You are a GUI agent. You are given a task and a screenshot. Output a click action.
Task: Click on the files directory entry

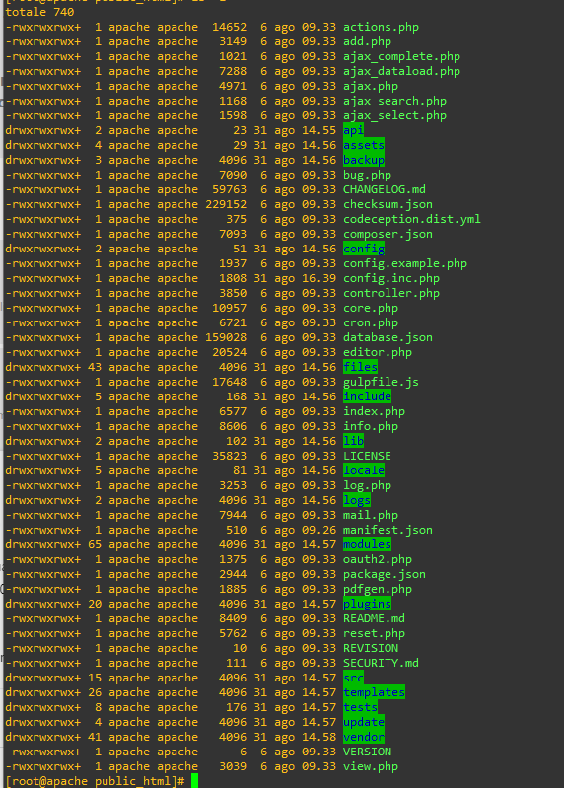pyautogui.click(x=360, y=367)
